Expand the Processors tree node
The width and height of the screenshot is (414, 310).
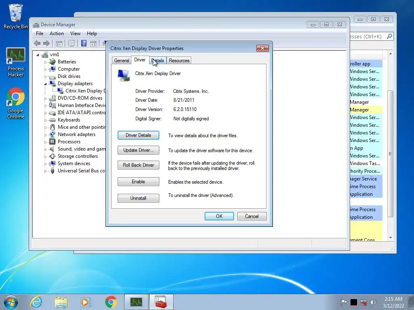45,142
